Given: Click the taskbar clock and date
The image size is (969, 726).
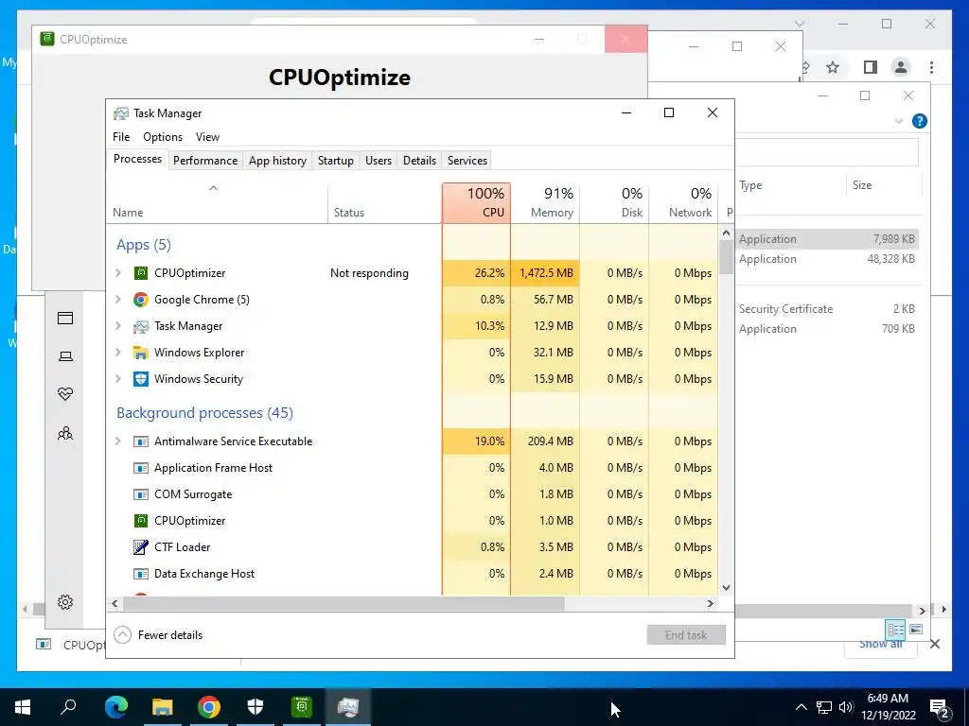Looking at the screenshot, I should 888,707.
